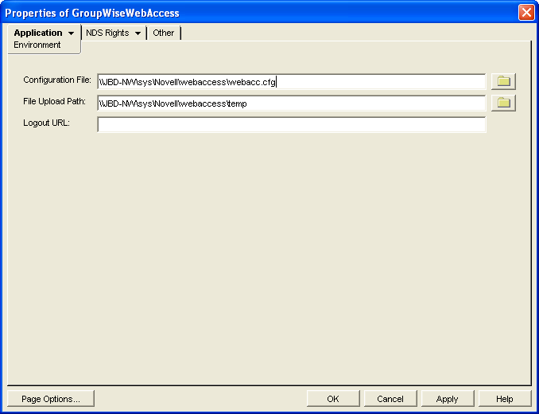The width and height of the screenshot is (539, 414).
Task: Apply the current settings
Action: point(448,399)
